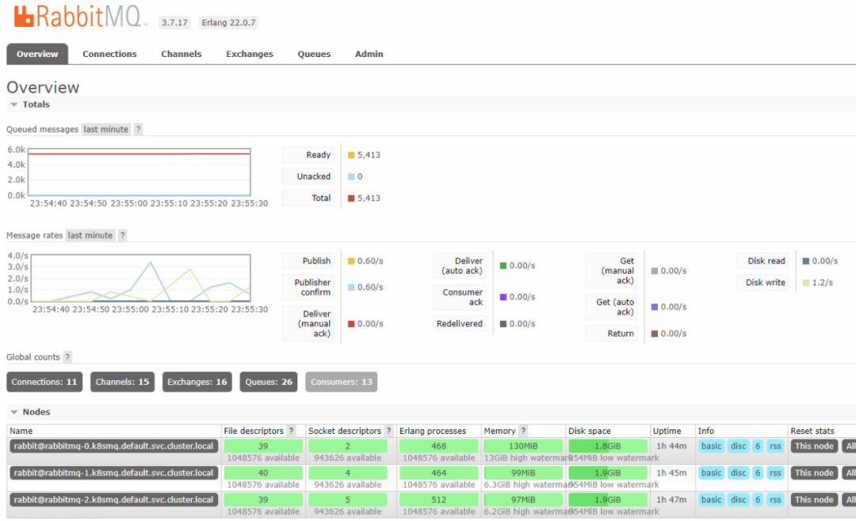This screenshot has height=521, width=856.
Task: Click the basic badge for rabbitmq-0
Action: 711,447
